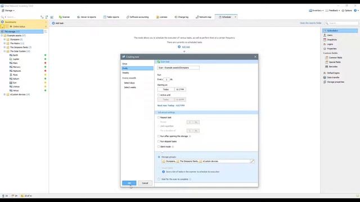
Task: Click the Add task toolbar button
Action: coord(58,23)
